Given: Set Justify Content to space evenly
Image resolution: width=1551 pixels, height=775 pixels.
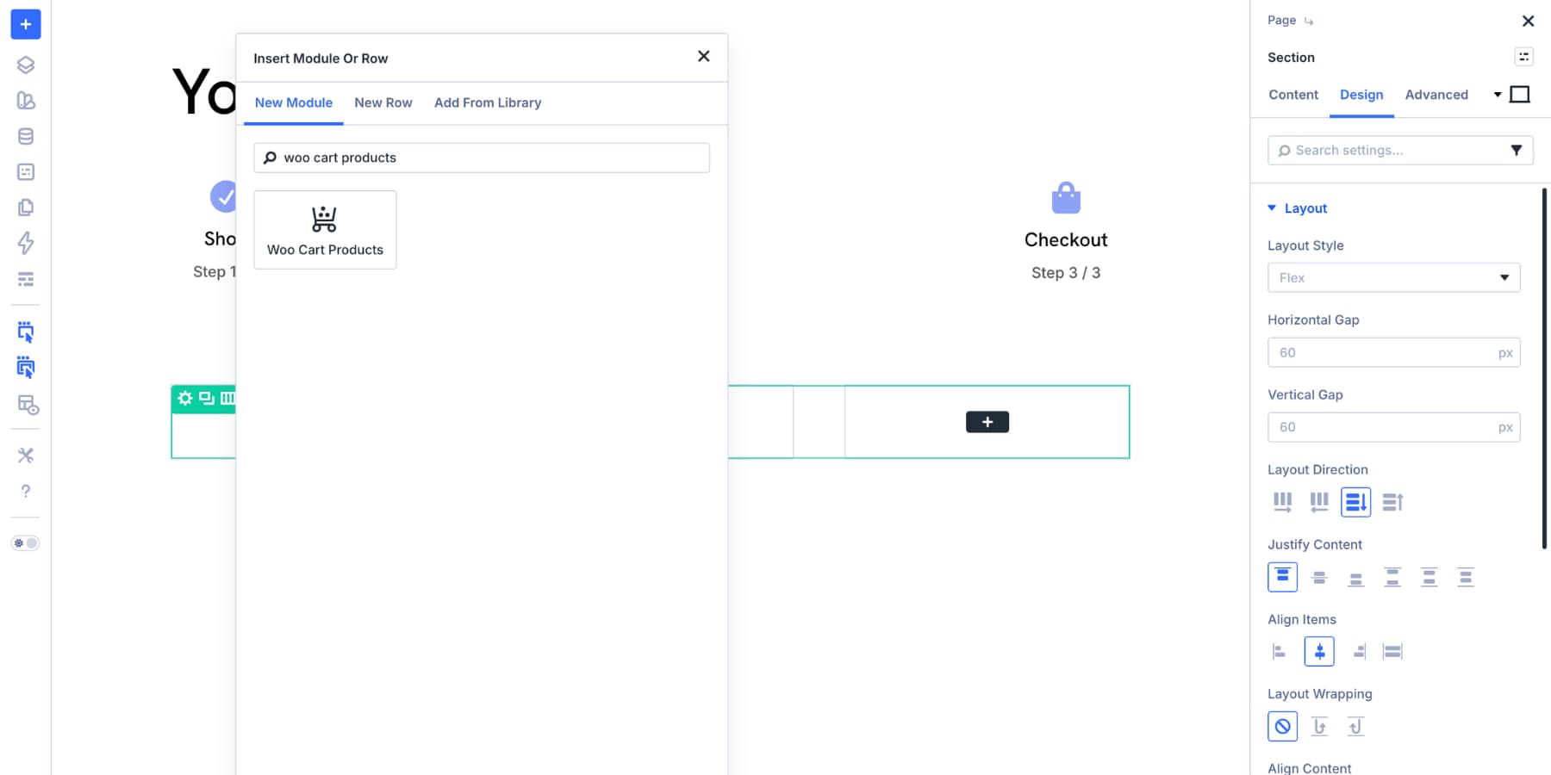Looking at the screenshot, I should pos(1466,577).
